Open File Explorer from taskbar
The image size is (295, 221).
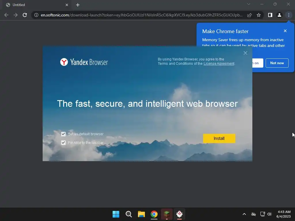pyautogui.click(x=141, y=214)
